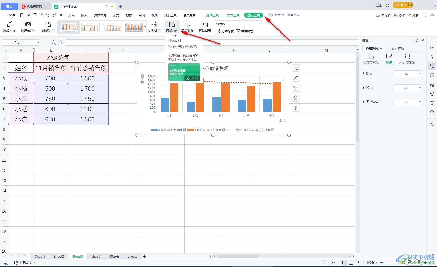Select Size & Properties (大小与属性) icon tab
Viewport: 437px width, 267px height.
[407, 59]
